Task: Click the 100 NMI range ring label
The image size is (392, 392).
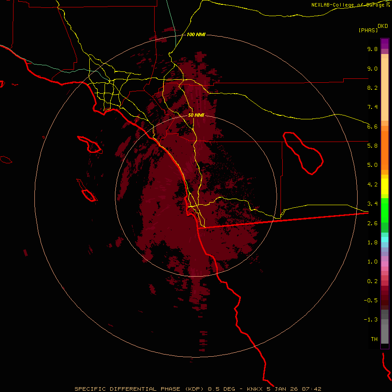Action: 196,34
